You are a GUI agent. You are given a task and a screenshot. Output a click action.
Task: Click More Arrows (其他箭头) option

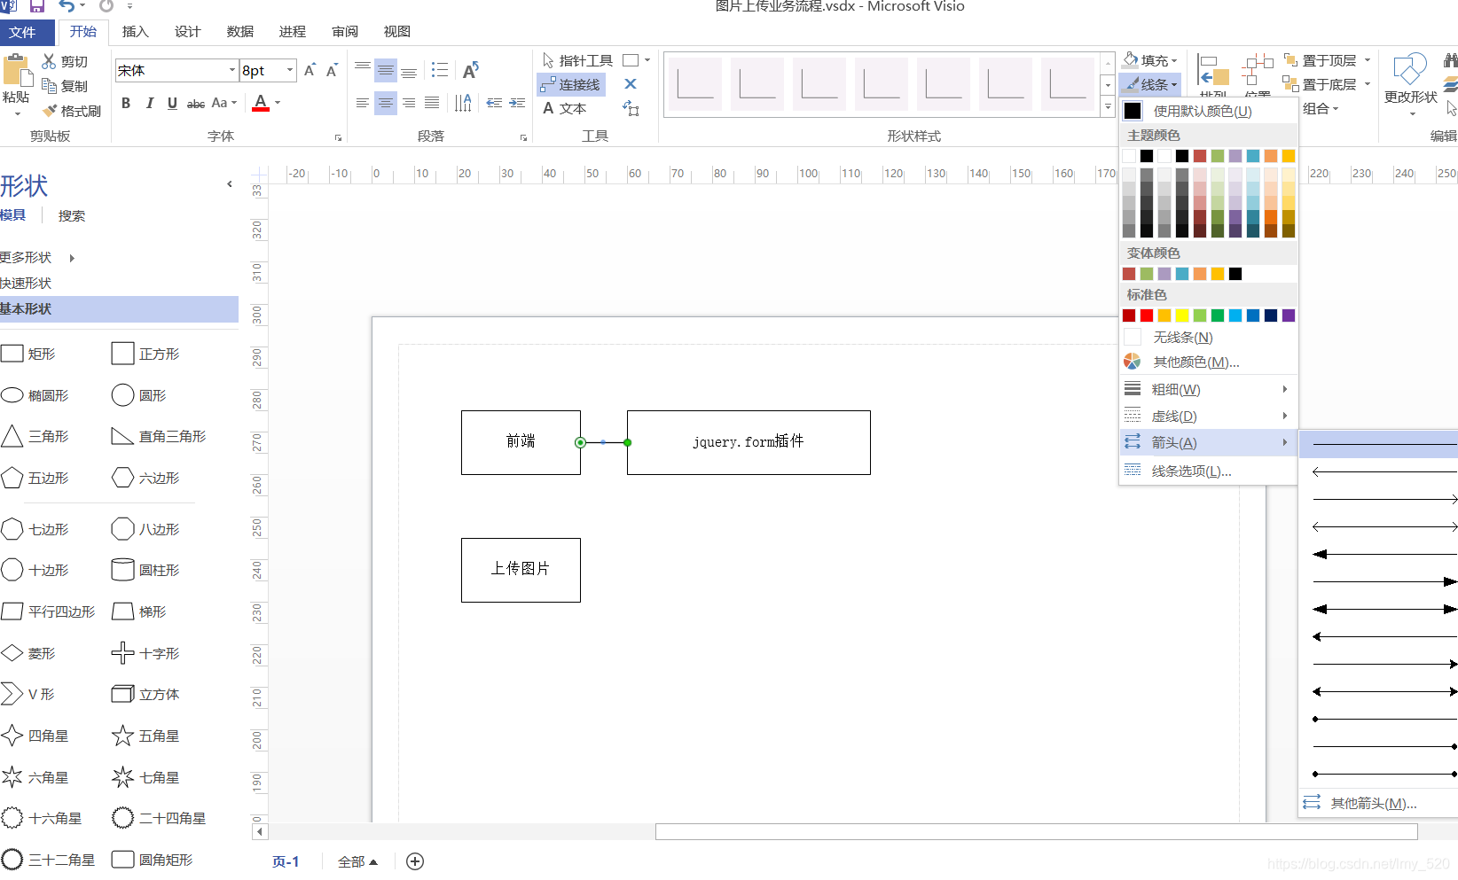(x=1378, y=803)
